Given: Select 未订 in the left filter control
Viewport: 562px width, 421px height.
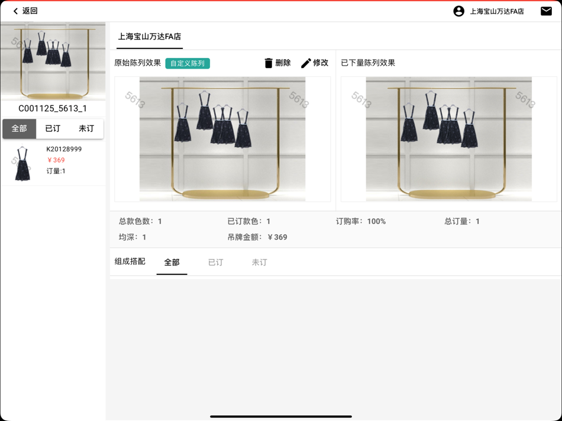Looking at the screenshot, I should click(86, 128).
